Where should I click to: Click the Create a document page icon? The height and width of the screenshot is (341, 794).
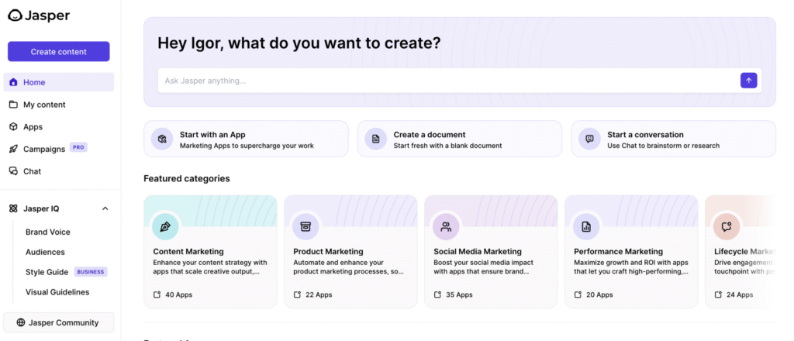pyautogui.click(x=376, y=139)
